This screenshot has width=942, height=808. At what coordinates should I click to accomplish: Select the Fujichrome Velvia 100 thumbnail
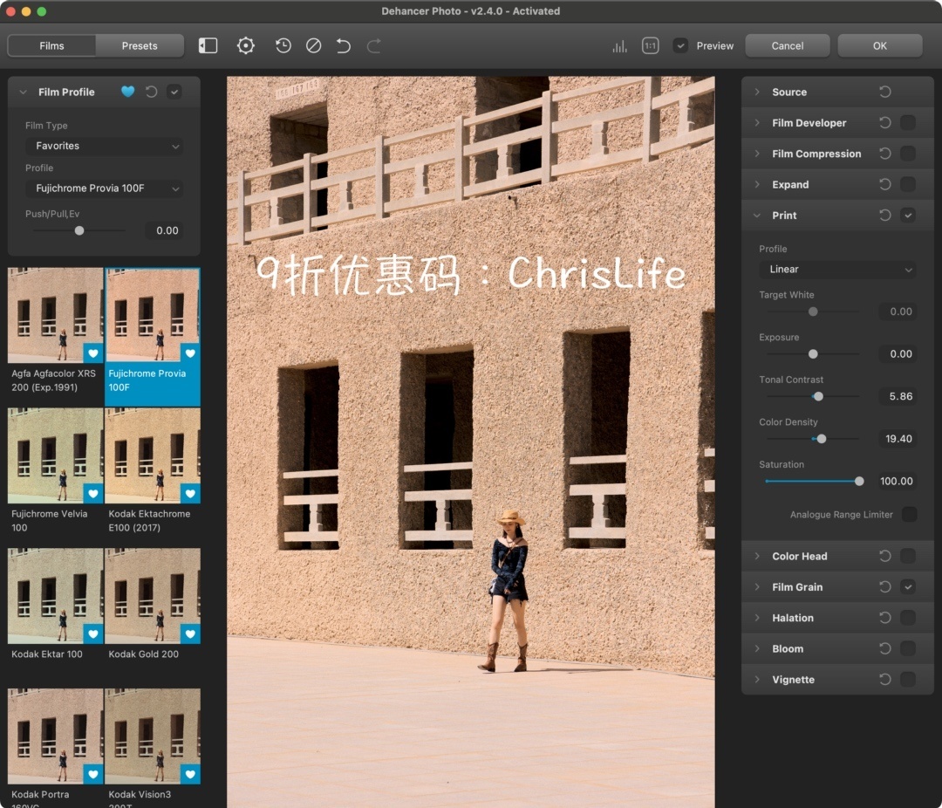[x=55, y=455]
